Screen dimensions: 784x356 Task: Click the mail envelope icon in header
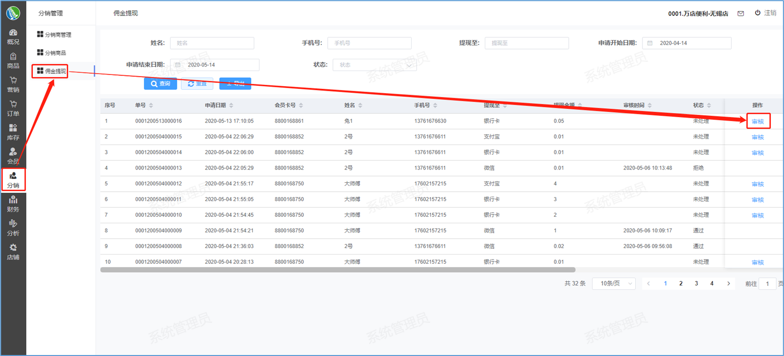pyautogui.click(x=740, y=14)
